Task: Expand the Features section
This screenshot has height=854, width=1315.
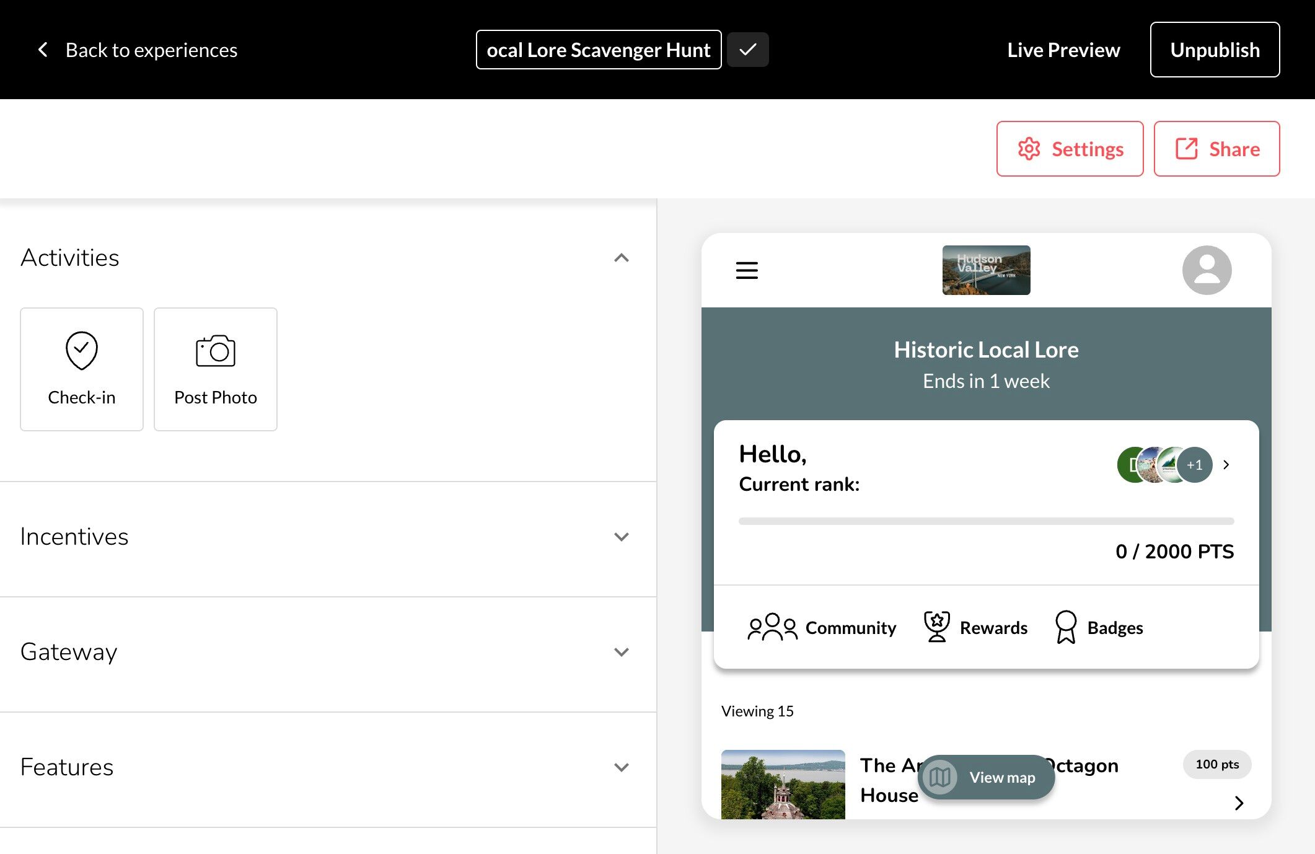Action: pyautogui.click(x=621, y=767)
